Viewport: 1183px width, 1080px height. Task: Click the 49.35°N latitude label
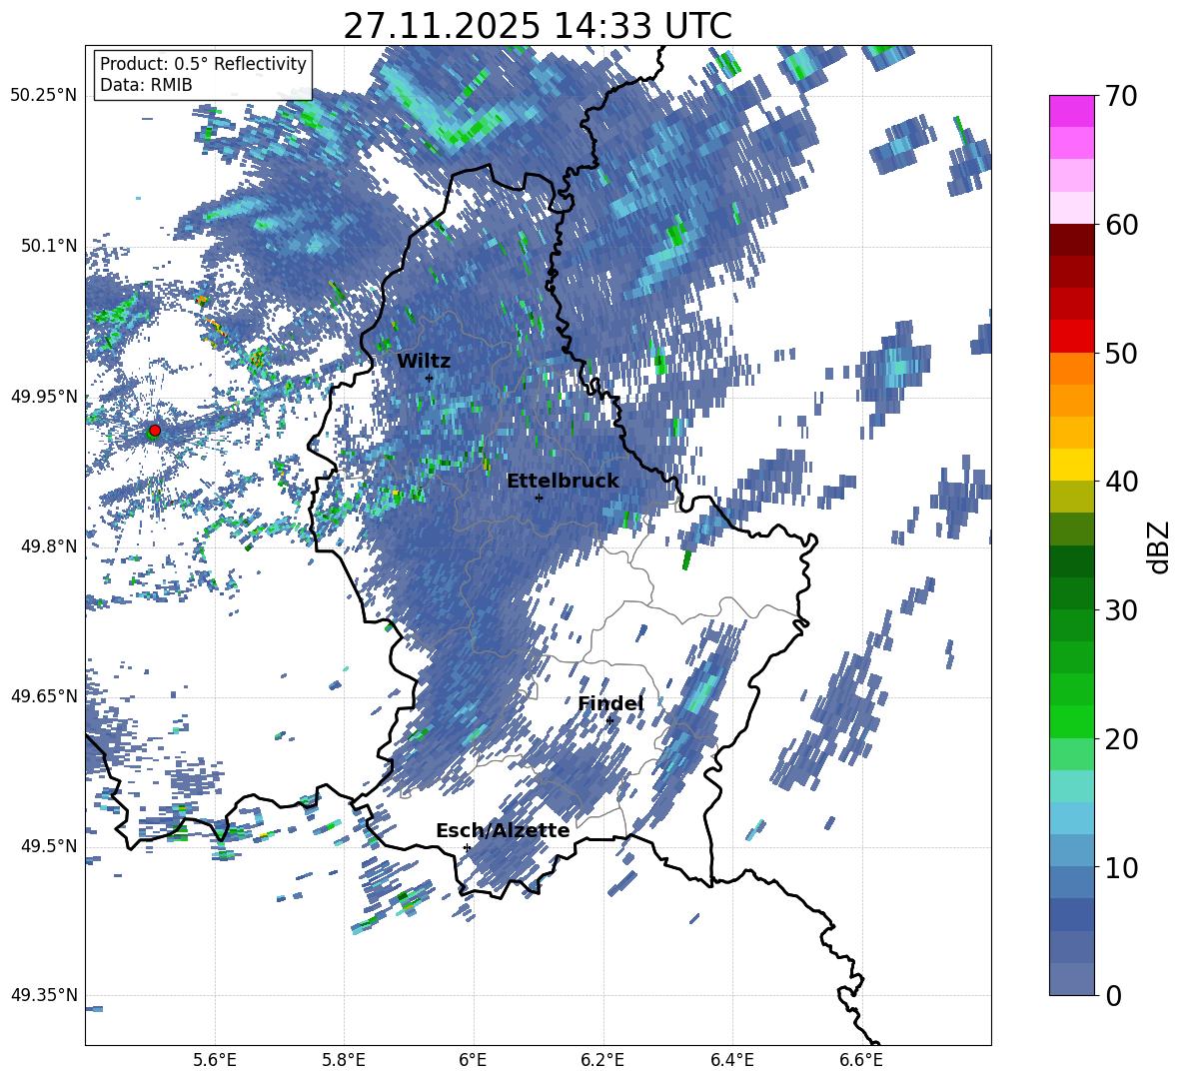click(44, 995)
